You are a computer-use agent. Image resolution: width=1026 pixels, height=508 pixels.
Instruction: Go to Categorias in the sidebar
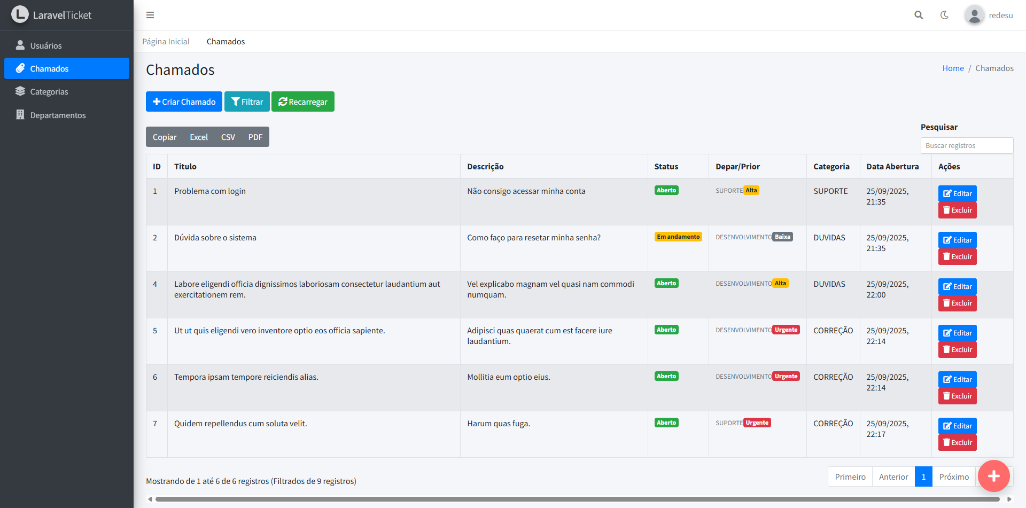coord(49,91)
